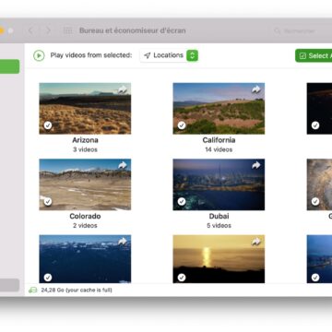The height and width of the screenshot is (332, 332).
Task: Click the '24,28 Go (your cache is full)' text
Action: point(77,290)
